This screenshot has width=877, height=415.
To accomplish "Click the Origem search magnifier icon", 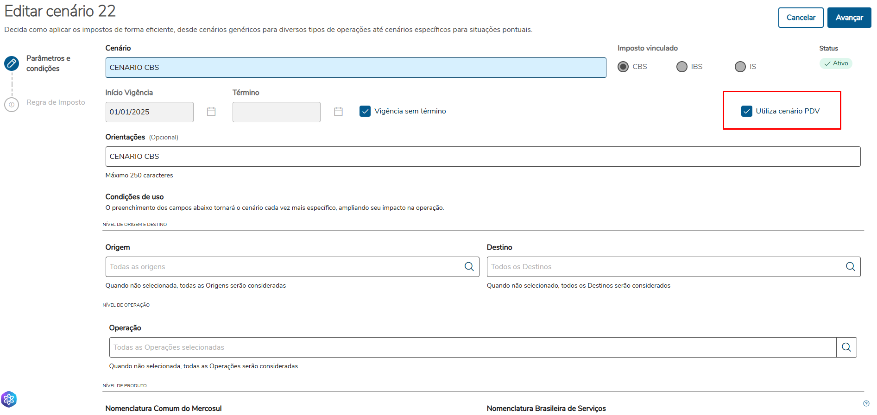I will (469, 267).
